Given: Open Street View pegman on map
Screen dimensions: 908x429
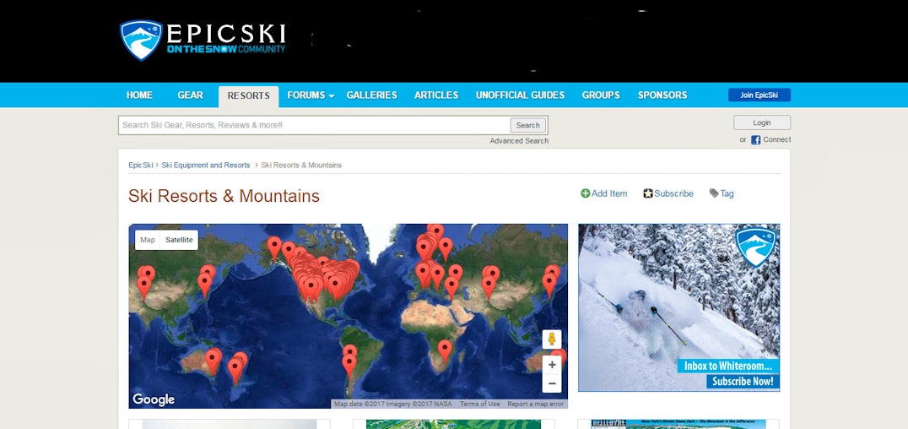Looking at the screenshot, I should [552, 339].
